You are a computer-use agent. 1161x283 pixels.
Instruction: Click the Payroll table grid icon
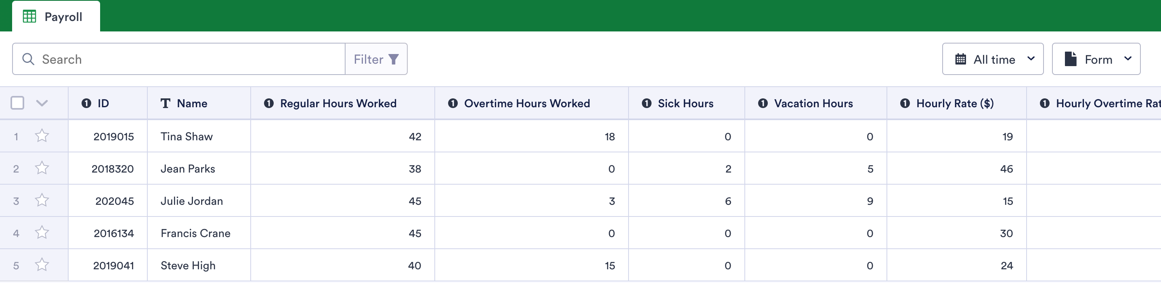pyautogui.click(x=29, y=17)
